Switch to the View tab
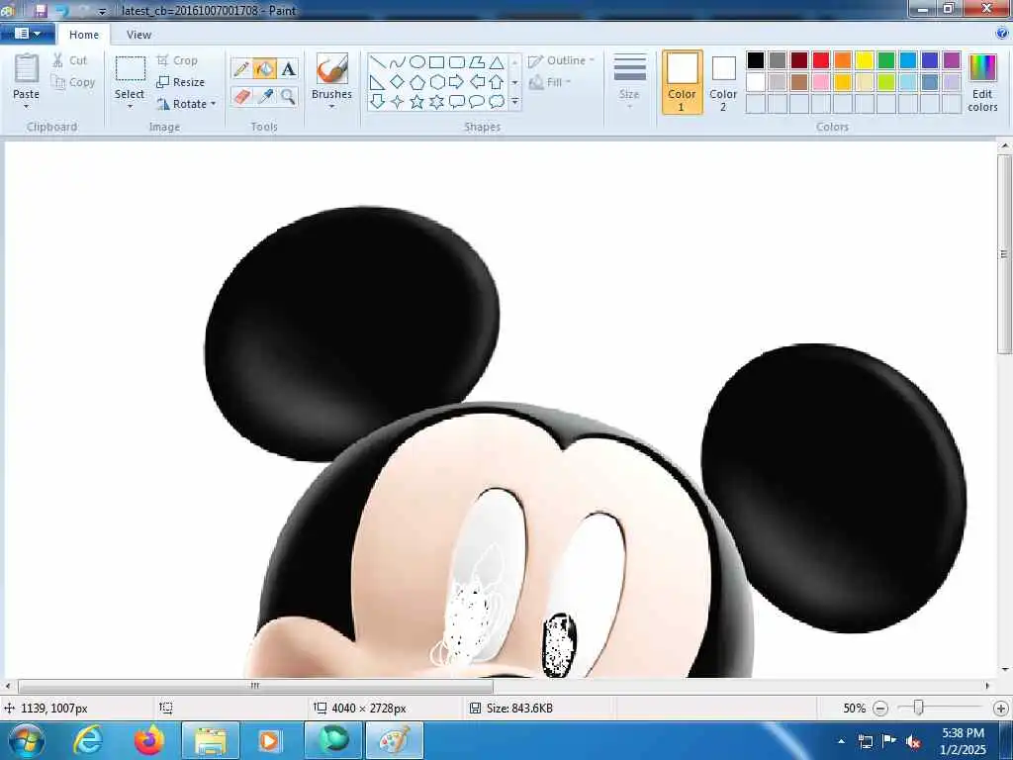 [x=138, y=35]
